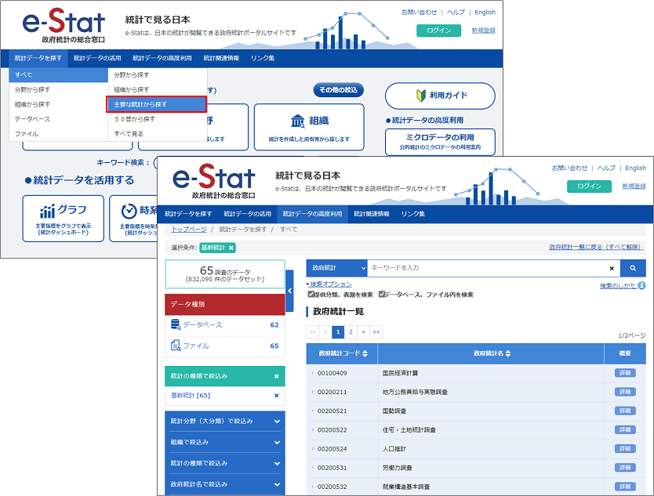The image size is (654, 496).
Task: Open the 利用ガイド button
Action: [x=440, y=96]
